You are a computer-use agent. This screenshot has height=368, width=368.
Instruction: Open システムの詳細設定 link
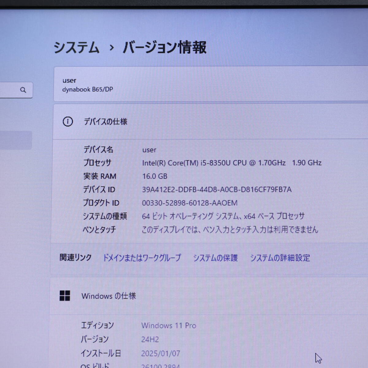[280, 258]
